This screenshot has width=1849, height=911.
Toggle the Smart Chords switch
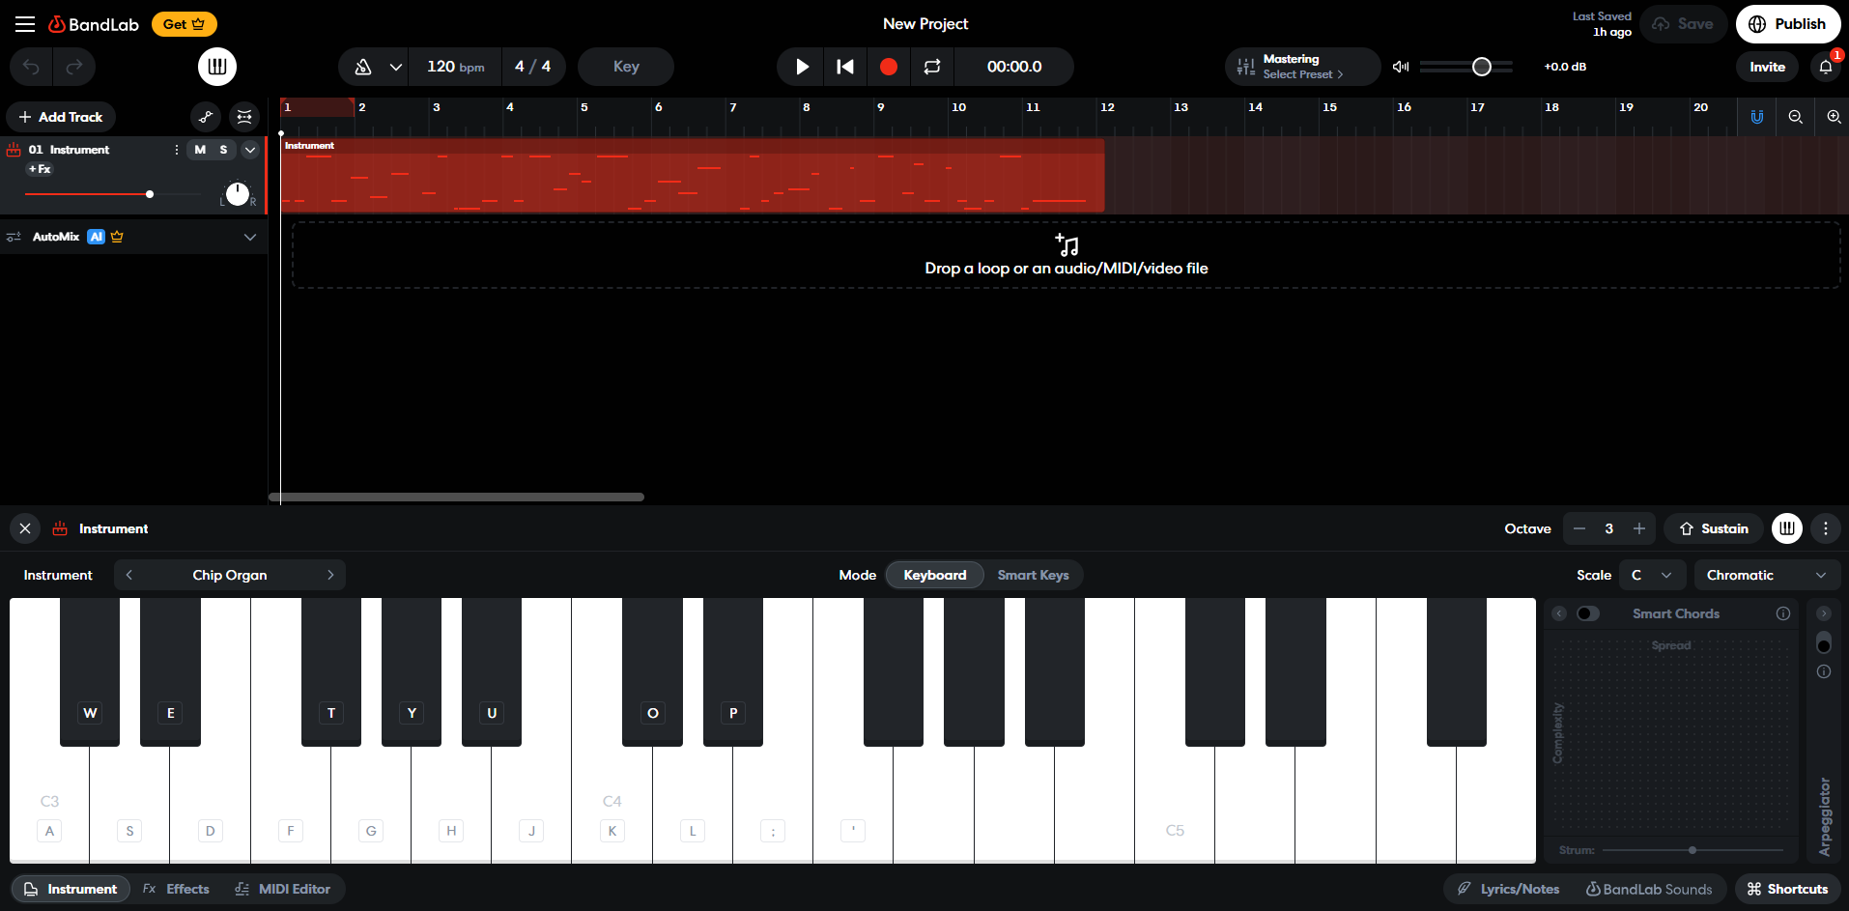[x=1587, y=613]
